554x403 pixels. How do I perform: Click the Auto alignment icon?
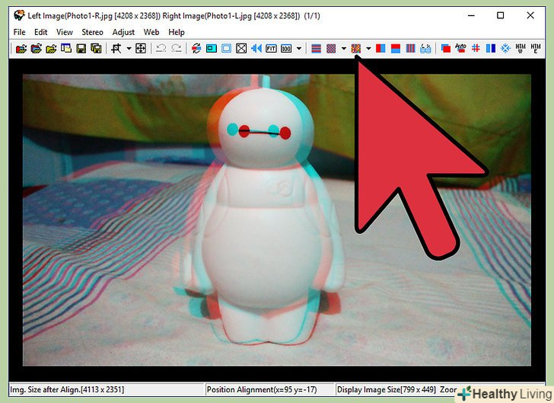pyautogui.click(x=460, y=48)
